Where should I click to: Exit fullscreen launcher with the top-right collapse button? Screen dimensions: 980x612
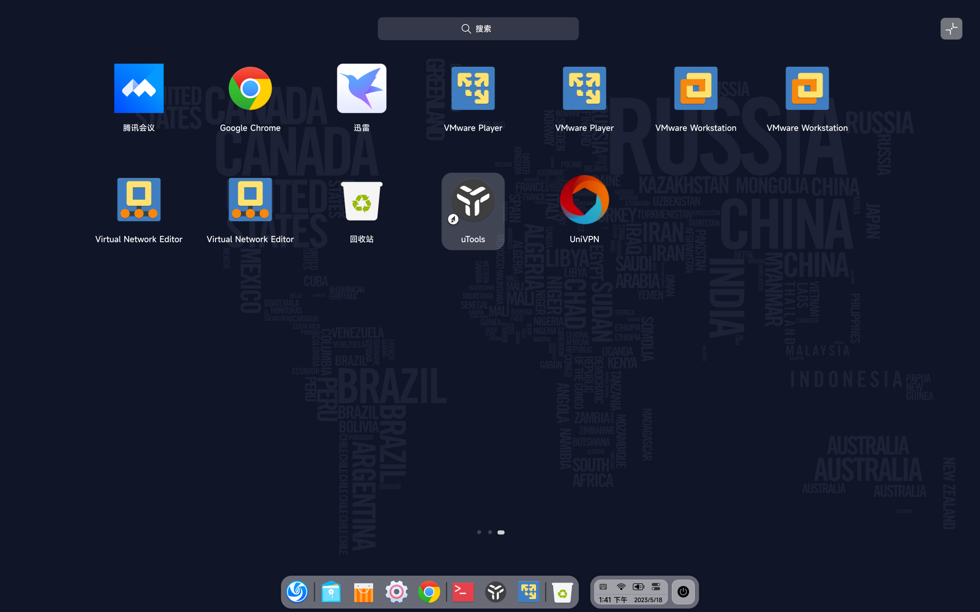[x=951, y=29]
